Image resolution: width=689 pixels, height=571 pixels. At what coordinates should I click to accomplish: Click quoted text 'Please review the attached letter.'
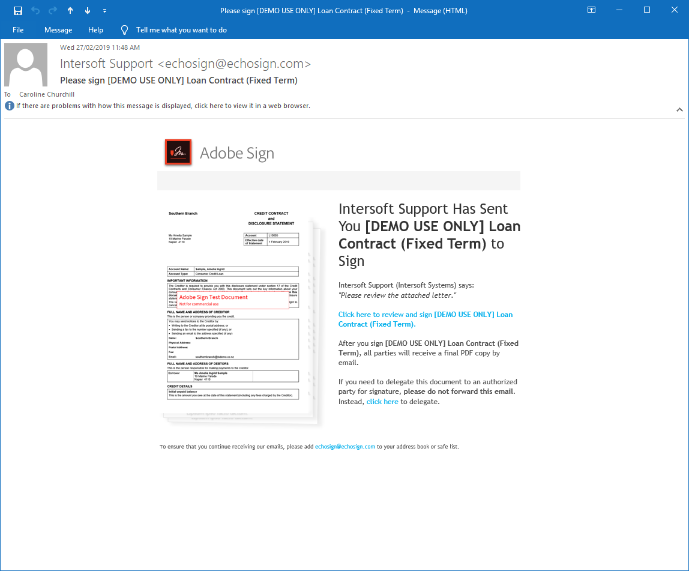[x=397, y=295]
